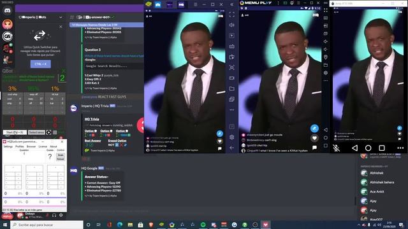Click MEmu Android back triangle in sidebar

326,130
